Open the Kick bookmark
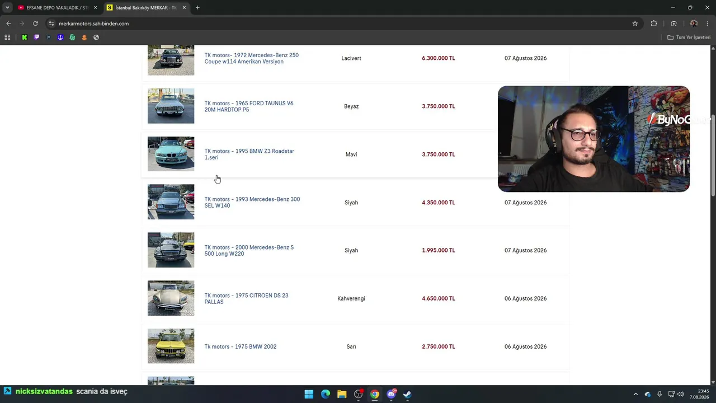 [x=25, y=38]
